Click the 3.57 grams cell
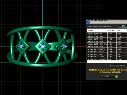The image size is (127, 95). coord(112,36)
